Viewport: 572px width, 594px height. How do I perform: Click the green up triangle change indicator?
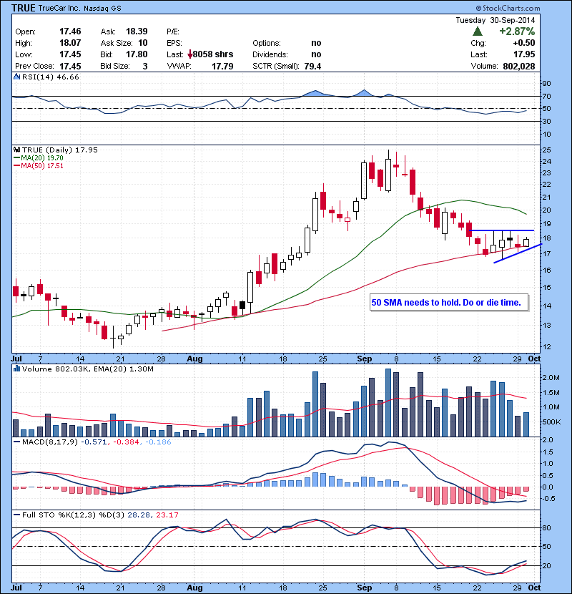478,31
